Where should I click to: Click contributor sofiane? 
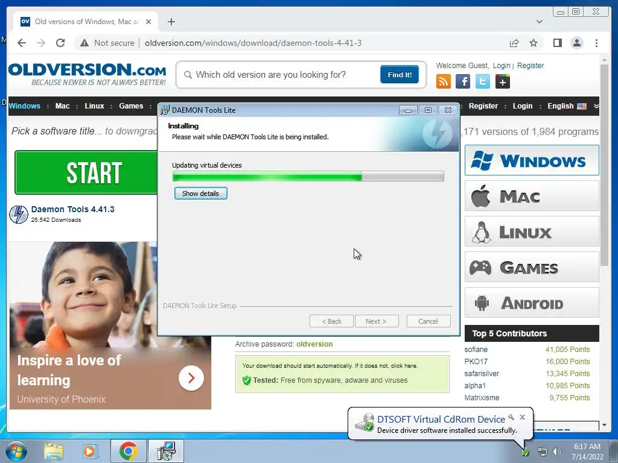(476, 350)
